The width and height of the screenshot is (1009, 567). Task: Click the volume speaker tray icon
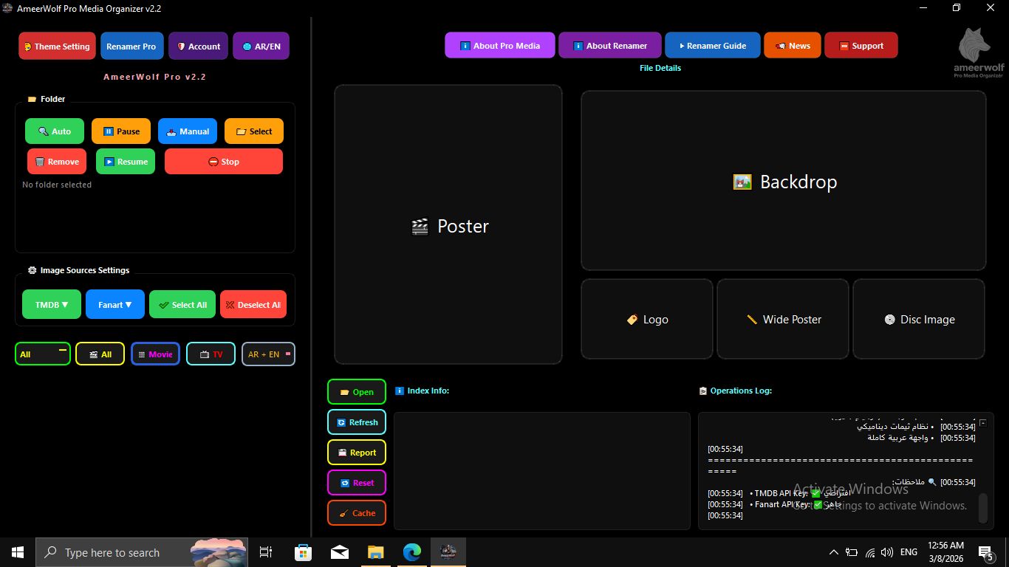[887, 552]
